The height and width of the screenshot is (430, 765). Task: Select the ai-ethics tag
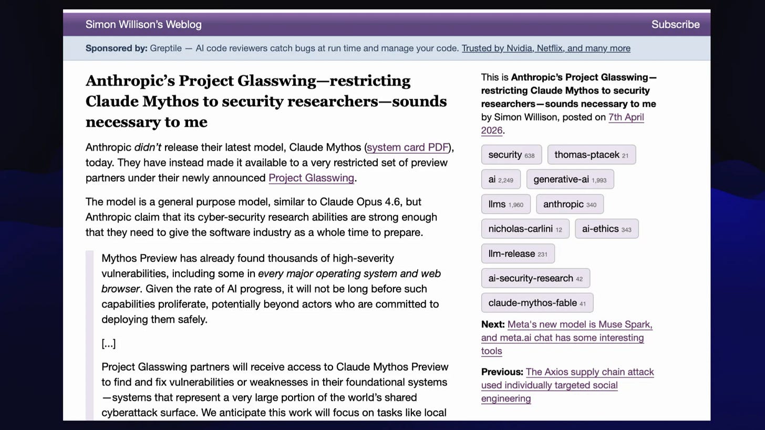coord(606,229)
